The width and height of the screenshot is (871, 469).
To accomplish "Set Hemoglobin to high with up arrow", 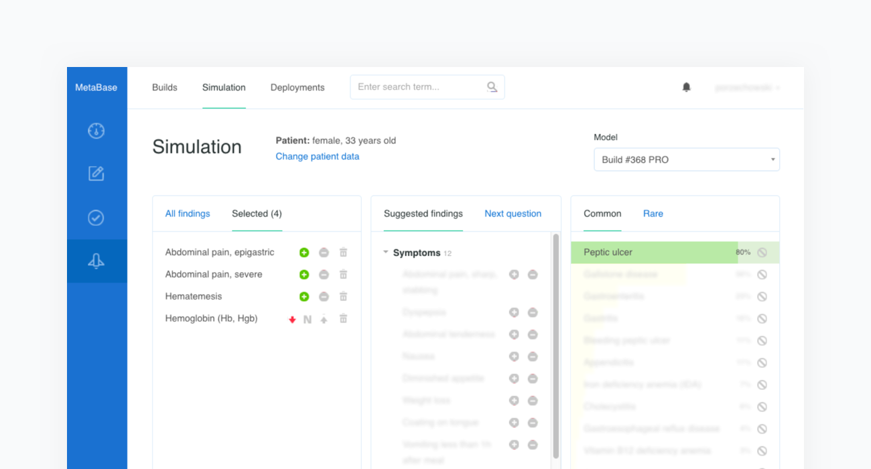I will tap(324, 320).
